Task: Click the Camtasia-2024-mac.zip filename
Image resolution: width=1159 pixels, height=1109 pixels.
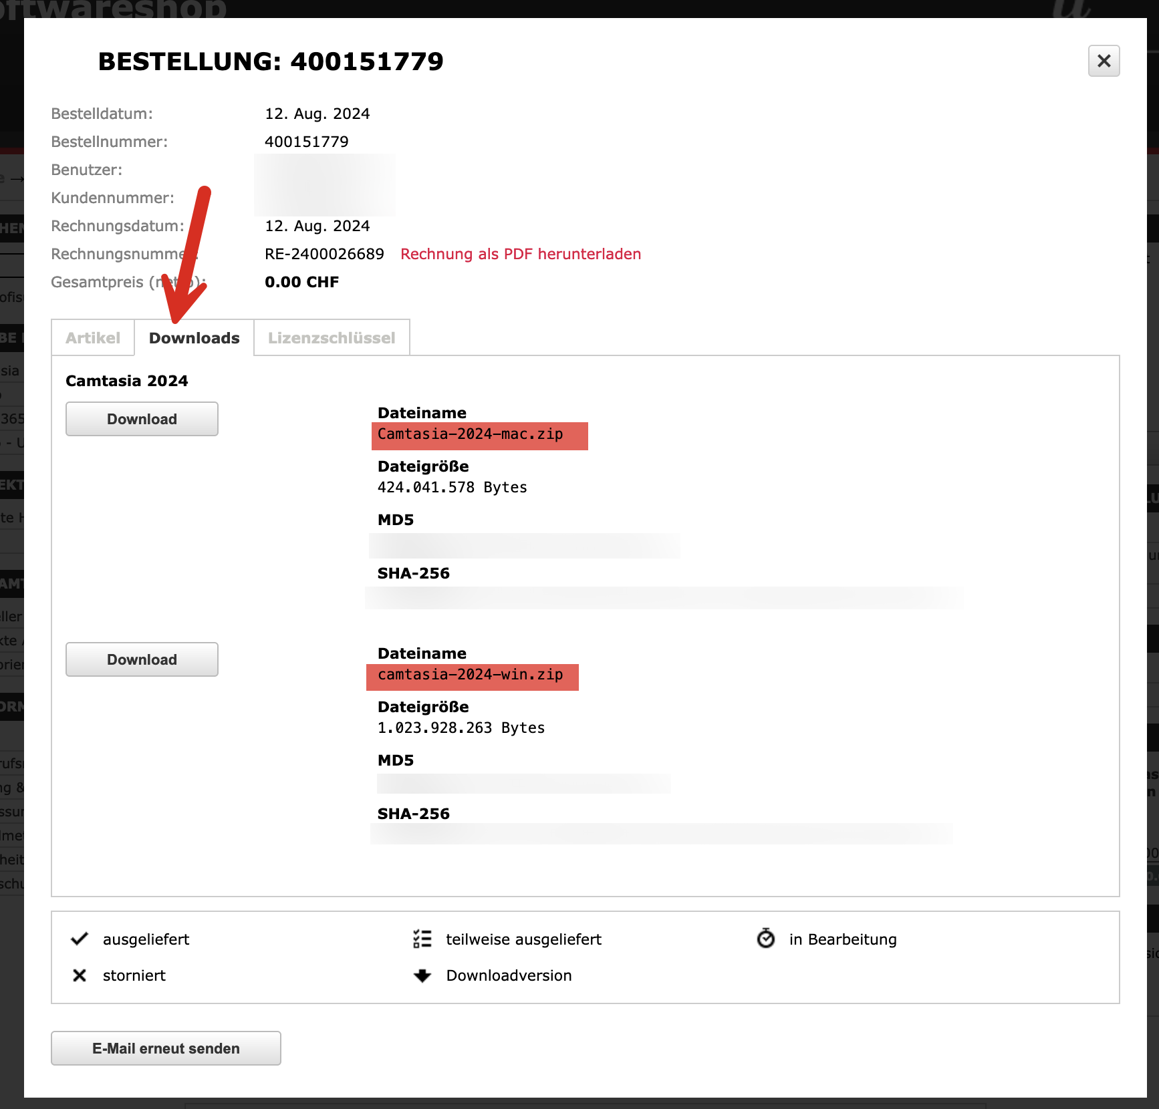Action: pyautogui.click(x=471, y=434)
